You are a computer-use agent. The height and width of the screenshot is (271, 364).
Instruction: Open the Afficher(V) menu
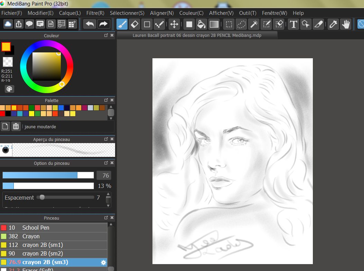tap(221, 13)
